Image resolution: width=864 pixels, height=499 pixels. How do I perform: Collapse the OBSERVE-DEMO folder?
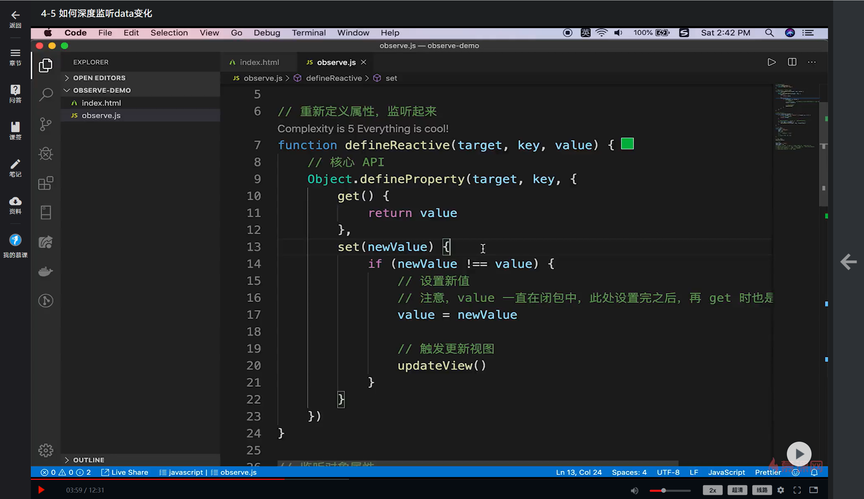click(x=101, y=90)
